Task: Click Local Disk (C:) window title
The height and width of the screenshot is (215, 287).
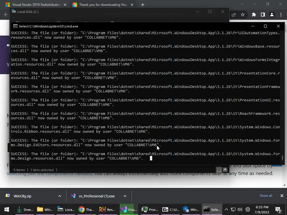Action: (x=28, y=12)
